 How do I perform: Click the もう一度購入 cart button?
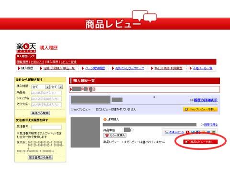pos(115,136)
